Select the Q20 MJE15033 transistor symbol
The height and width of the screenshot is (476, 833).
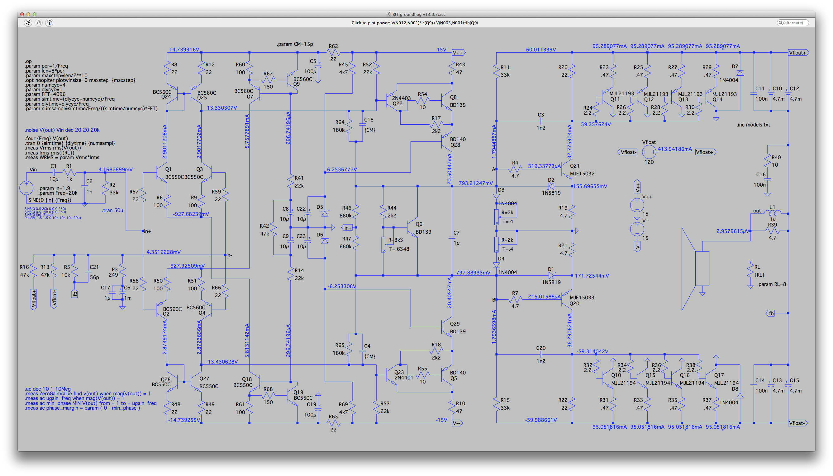coord(567,299)
